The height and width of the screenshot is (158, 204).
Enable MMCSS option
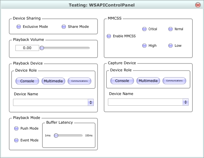(109, 36)
